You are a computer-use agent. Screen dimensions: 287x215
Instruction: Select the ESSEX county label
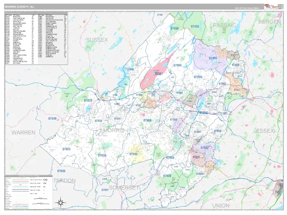point(265,131)
